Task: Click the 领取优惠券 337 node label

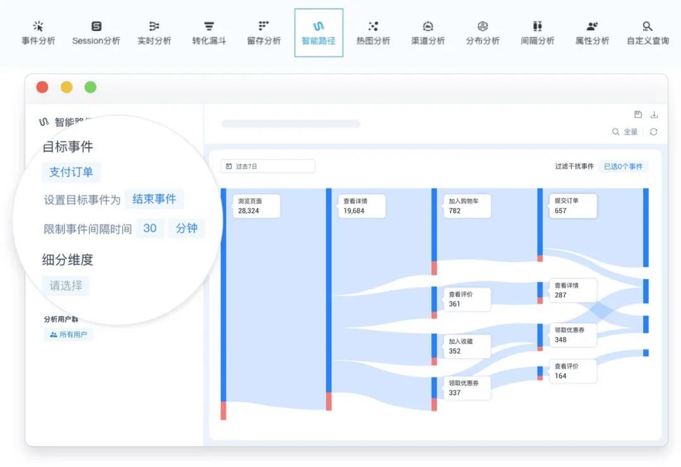Action: pos(467,388)
